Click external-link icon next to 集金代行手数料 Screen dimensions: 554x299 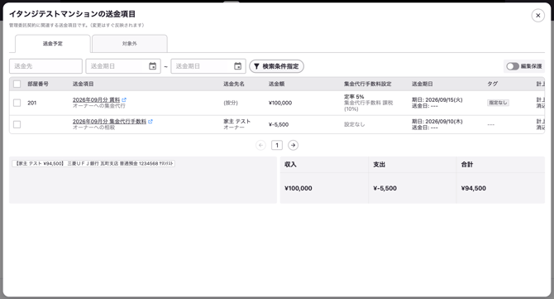[x=150, y=122]
